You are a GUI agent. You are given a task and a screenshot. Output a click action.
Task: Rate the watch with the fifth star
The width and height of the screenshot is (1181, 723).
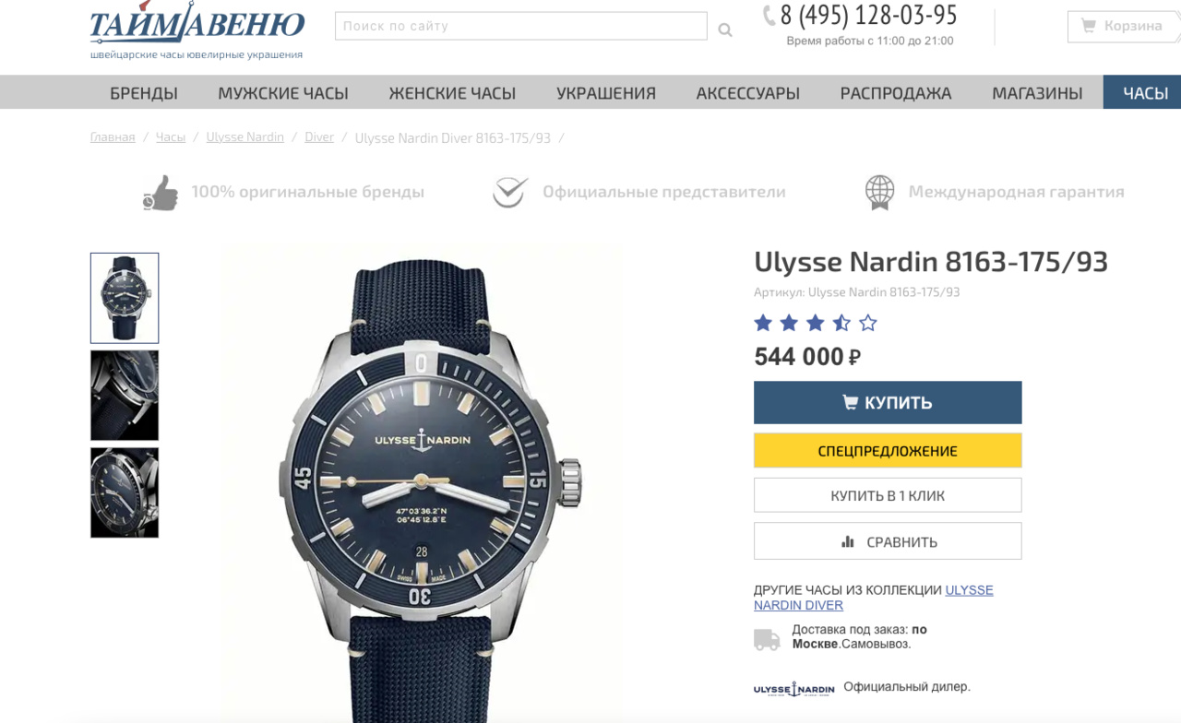868,323
